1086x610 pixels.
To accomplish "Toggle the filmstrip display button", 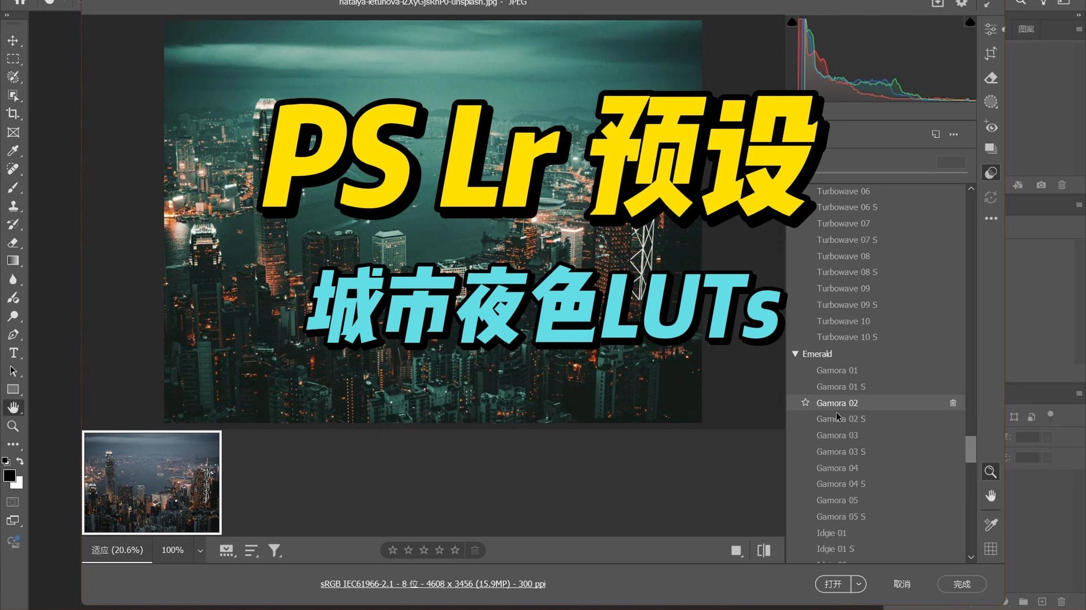I will coord(227,550).
